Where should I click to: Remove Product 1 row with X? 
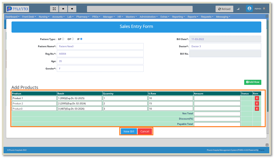point(257,98)
